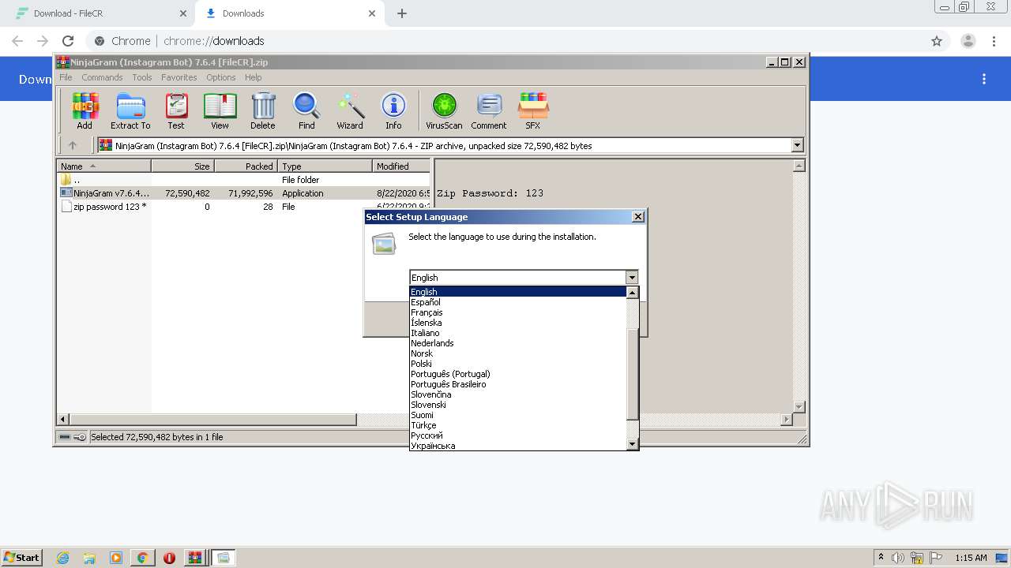Click the Chrome back arrow

pos(17,41)
